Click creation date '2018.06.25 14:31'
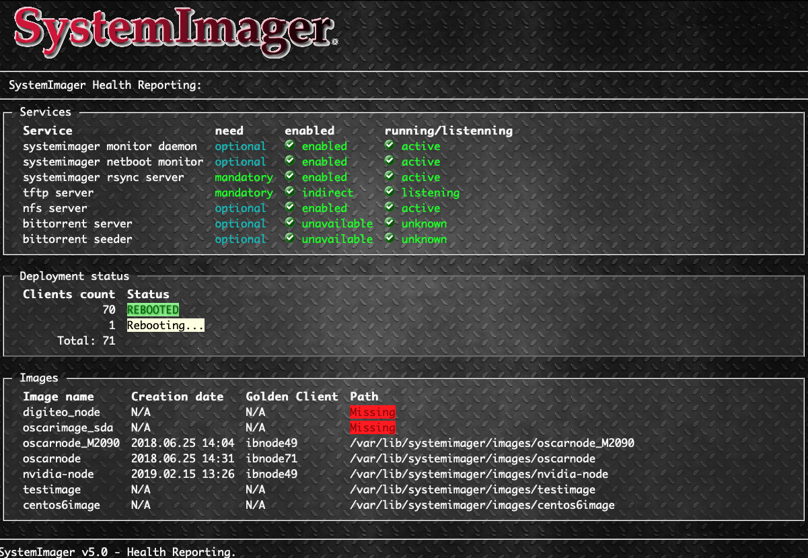 pos(183,458)
